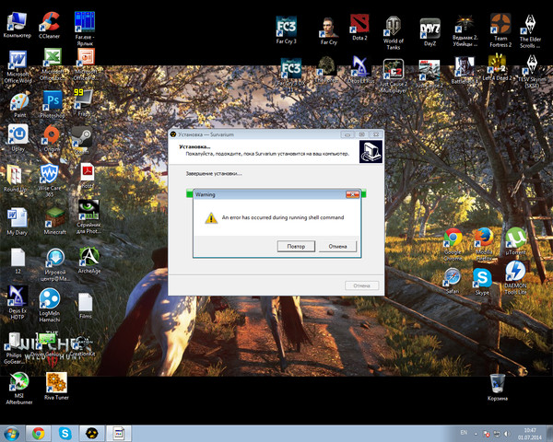553x442 pixels.
Task: Select the Google Chrome desktop icon
Action: click(x=453, y=245)
